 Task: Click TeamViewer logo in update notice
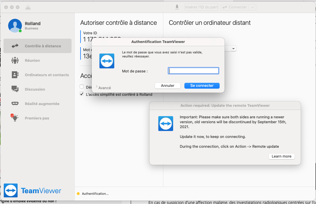166,123
